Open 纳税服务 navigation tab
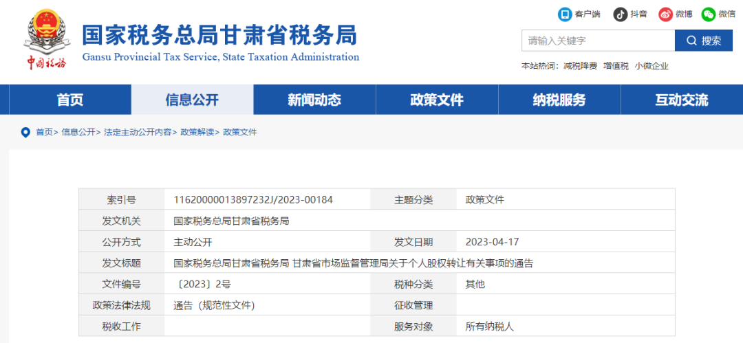Image resolution: width=743 pixels, height=343 pixels. coord(559,100)
